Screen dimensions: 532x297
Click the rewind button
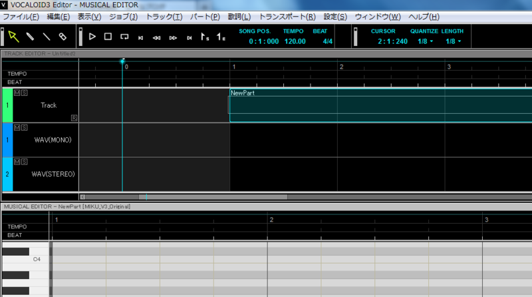tap(156, 38)
